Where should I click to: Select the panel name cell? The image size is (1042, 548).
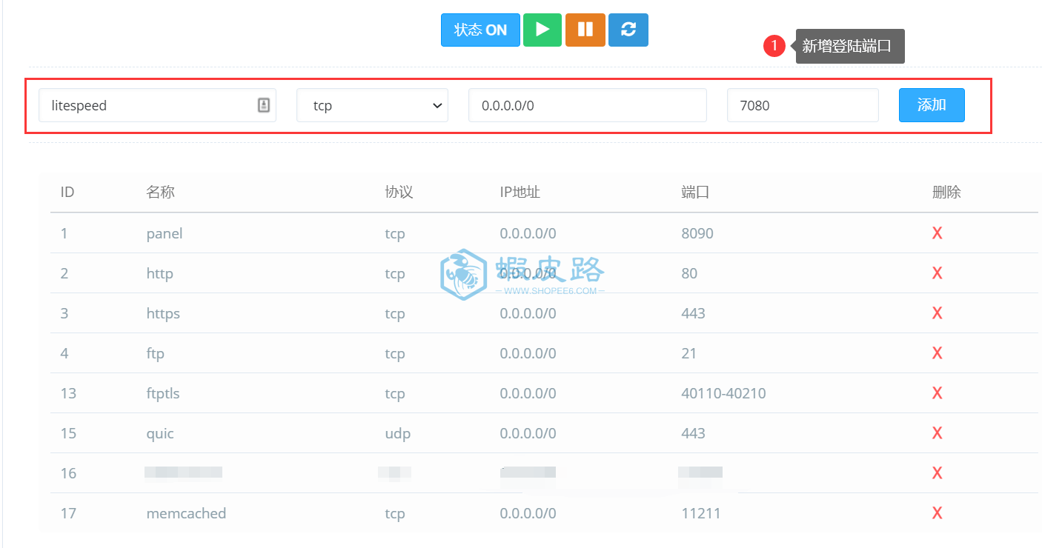pos(165,233)
